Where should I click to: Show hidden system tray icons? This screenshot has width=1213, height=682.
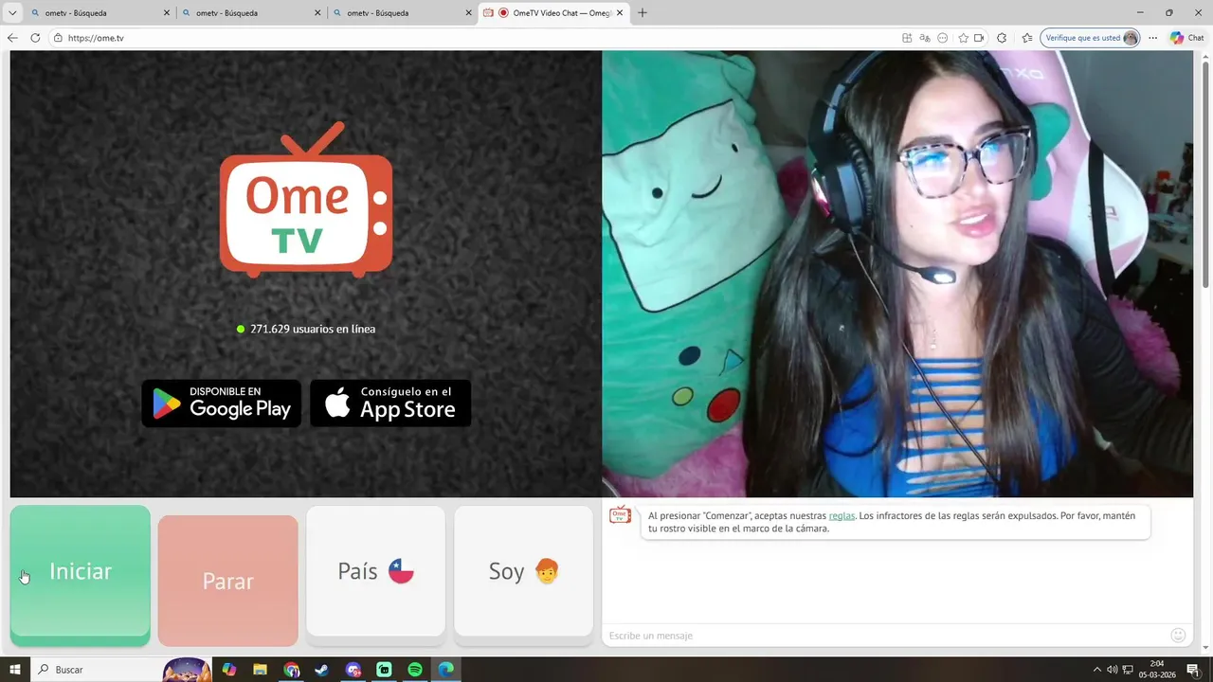coord(1097,670)
